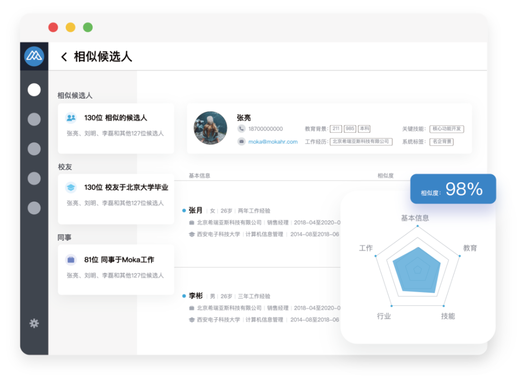Open the 130位 校友于北京大学毕业 card
This screenshot has width=526, height=384.
(116, 199)
